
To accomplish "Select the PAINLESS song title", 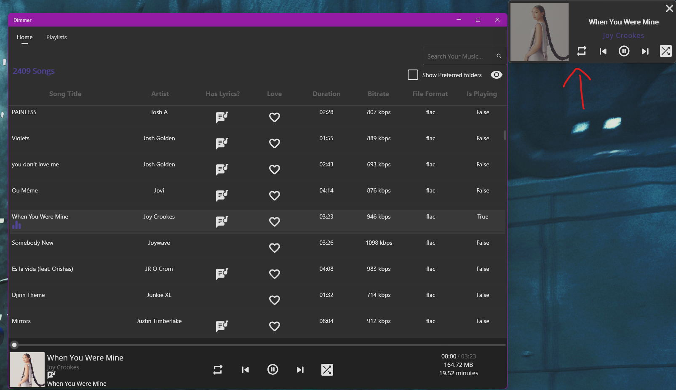I will click(x=24, y=112).
